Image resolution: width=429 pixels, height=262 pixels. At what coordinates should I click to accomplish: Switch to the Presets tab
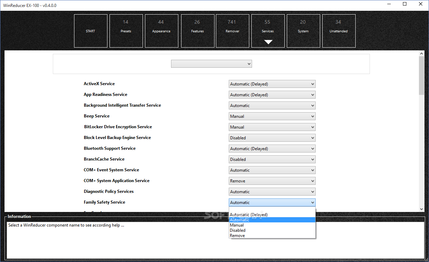click(126, 31)
